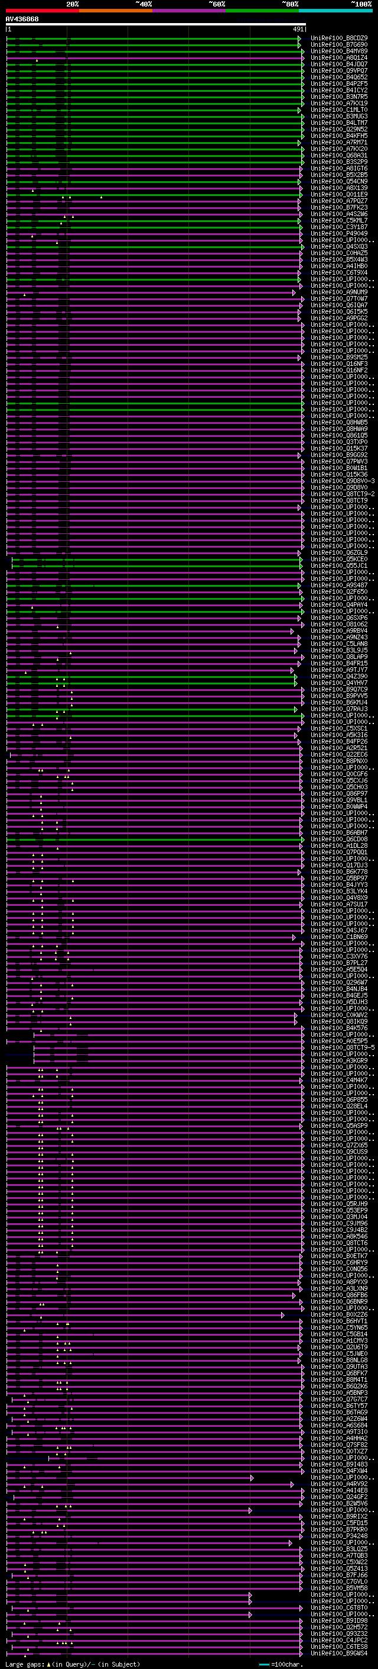Viewport: 378px width, 1669px height.
Task: Click the UniRef100_Q29N52 label
Action: (339, 130)
